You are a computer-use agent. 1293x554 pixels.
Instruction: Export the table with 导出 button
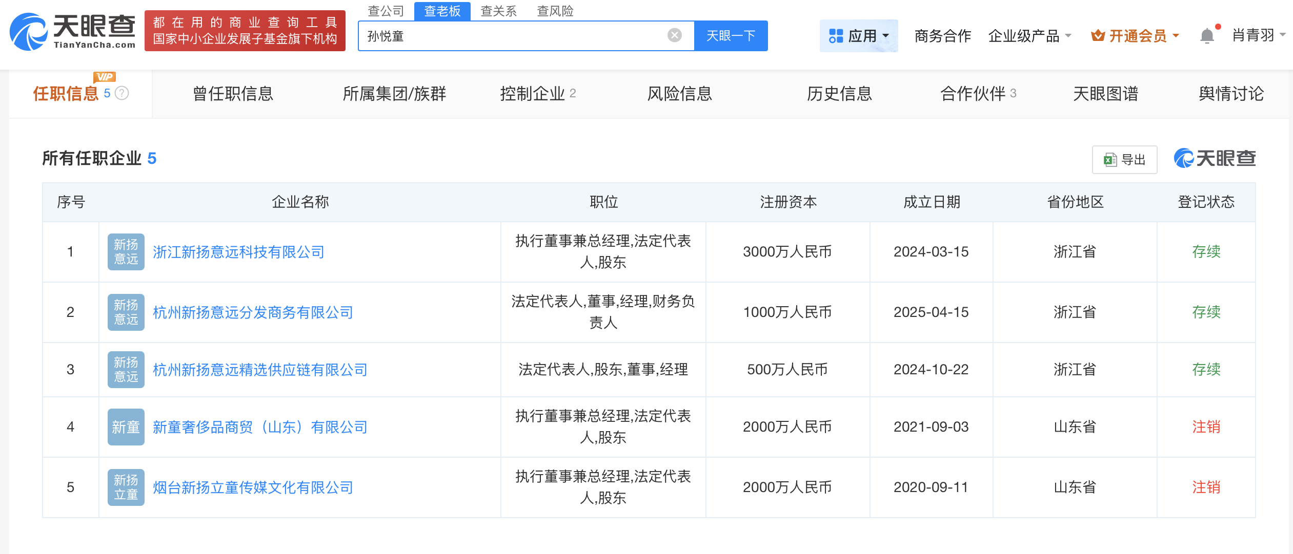click(x=1124, y=160)
